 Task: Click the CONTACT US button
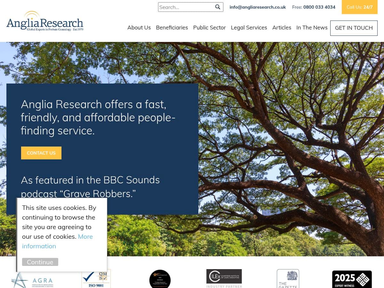[41, 153]
